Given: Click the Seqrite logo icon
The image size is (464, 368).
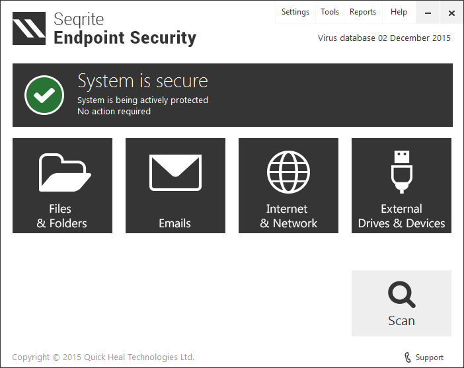Looking at the screenshot, I should (29, 28).
